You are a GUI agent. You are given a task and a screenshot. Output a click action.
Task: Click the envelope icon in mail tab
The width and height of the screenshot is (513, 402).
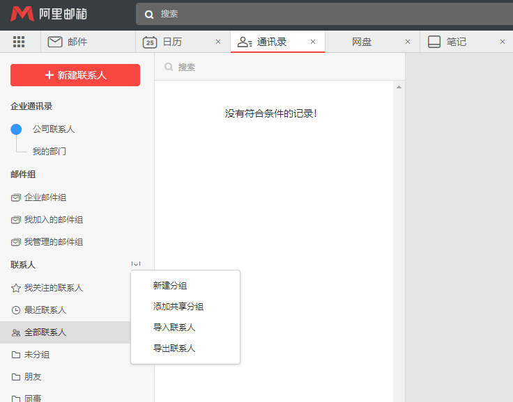click(55, 42)
